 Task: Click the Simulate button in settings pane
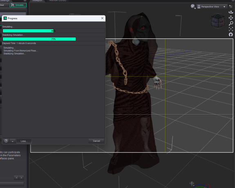click(x=18, y=5)
